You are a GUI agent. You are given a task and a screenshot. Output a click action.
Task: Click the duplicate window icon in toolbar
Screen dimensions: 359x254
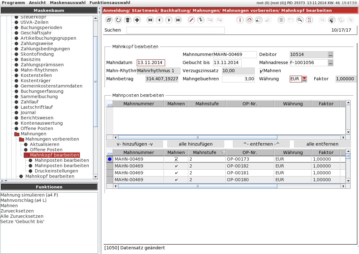[109, 20]
